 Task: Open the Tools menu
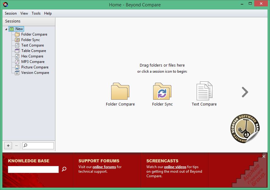click(36, 13)
